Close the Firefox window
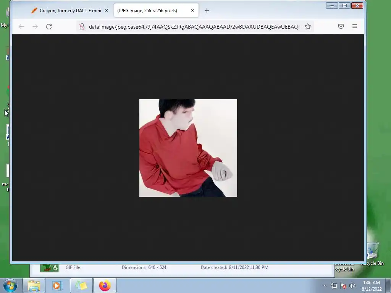 357,5
